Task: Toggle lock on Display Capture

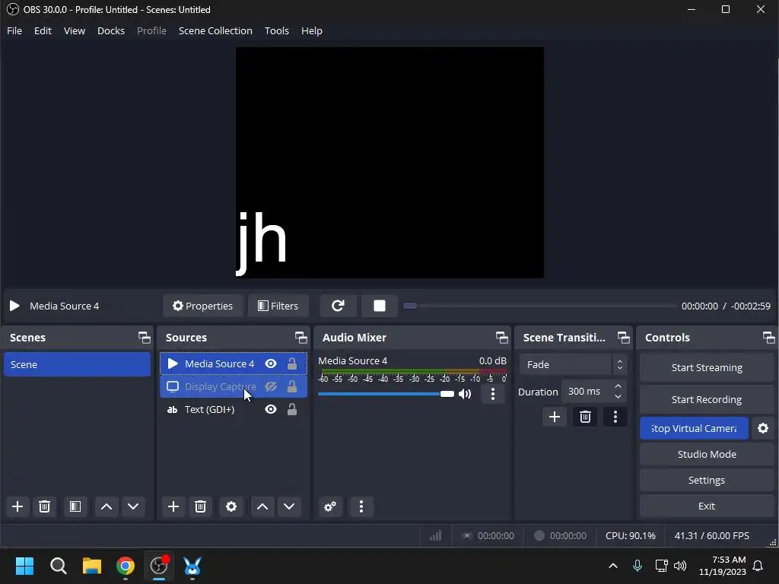Action: point(292,386)
